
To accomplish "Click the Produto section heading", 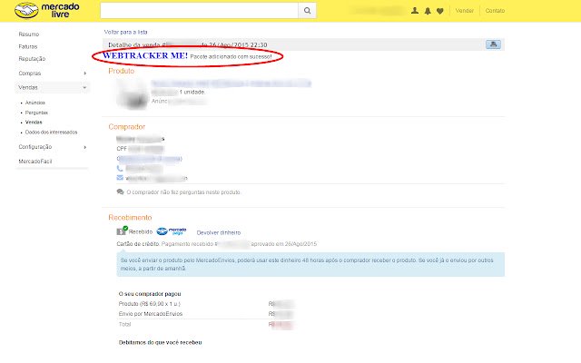I will (x=121, y=71).
